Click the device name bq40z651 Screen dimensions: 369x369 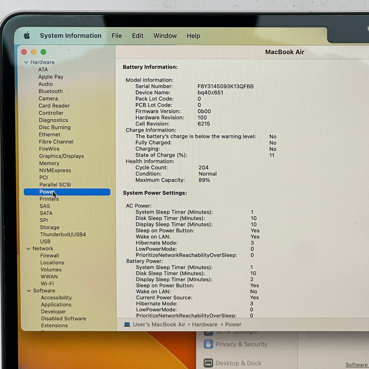[211, 93]
